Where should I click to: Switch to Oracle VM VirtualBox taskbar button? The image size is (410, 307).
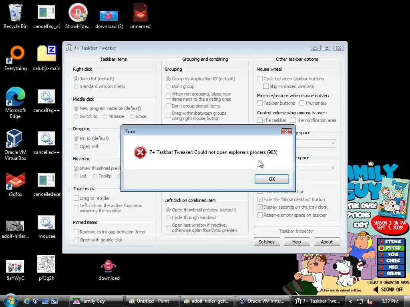[x=263, y=301]
